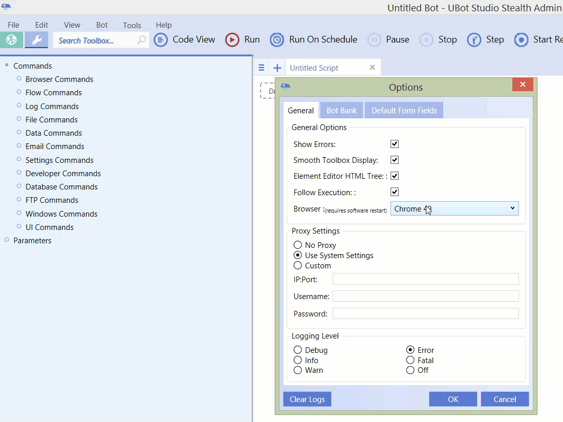Close the Untitled Script tab
The width and height of the screenshot is (563, 422).
pyautogui.click(x=372, y=67)
